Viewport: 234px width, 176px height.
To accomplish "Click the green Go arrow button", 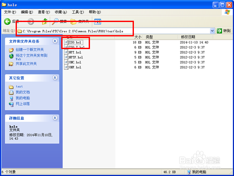I will 219,31.
